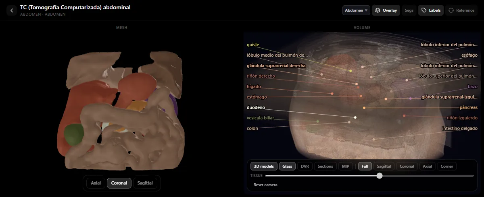Screen dimensions: 484x197
Task: Select the vesícula biliar label
Action: 260,118
